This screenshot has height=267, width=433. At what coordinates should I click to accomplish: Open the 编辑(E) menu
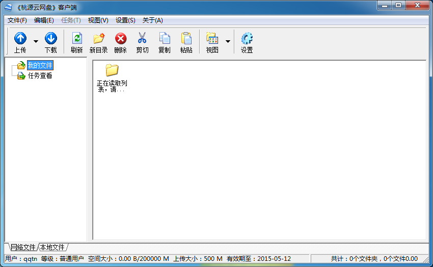[x=44, y=20]
